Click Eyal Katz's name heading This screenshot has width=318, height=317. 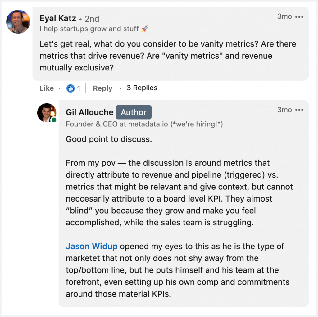[57, 18]
